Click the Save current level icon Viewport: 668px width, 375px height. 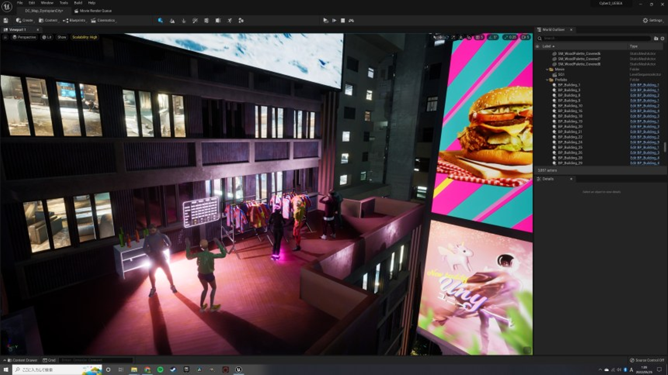(x=6, y=20)
